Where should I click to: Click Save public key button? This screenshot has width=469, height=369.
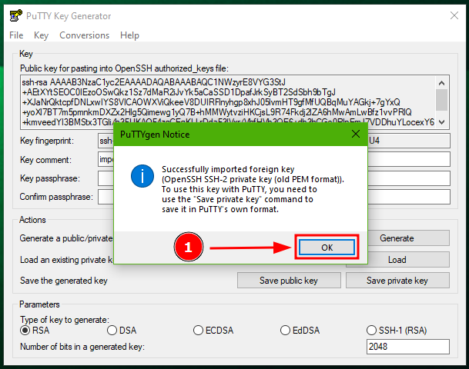[x=289, y=281]
